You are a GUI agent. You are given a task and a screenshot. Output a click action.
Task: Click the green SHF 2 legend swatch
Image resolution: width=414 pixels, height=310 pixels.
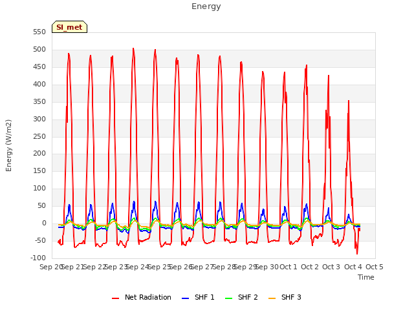point(228,298)
